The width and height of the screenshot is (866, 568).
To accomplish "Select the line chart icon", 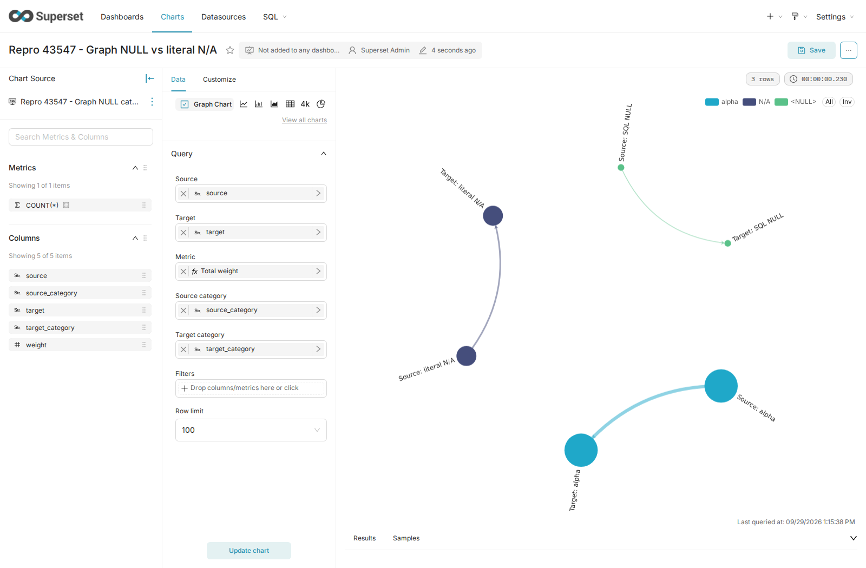I will point(244,104).
